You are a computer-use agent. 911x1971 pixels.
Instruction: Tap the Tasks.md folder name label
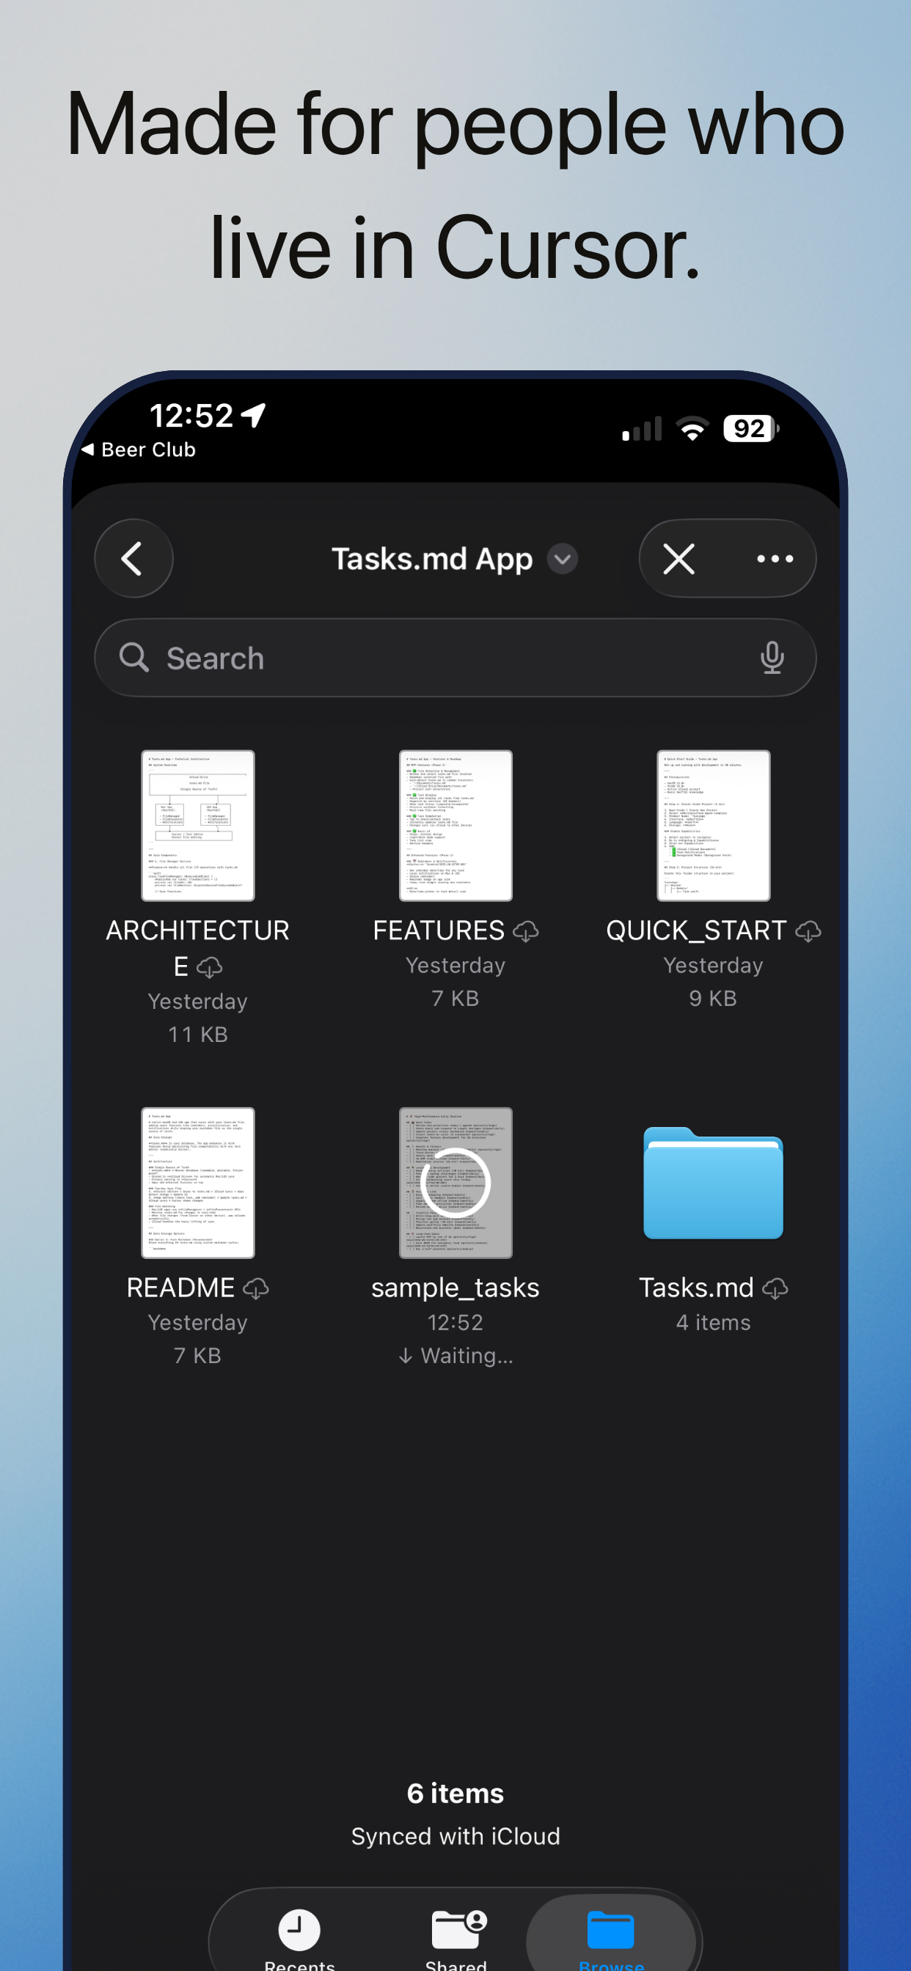point(697,1288)
